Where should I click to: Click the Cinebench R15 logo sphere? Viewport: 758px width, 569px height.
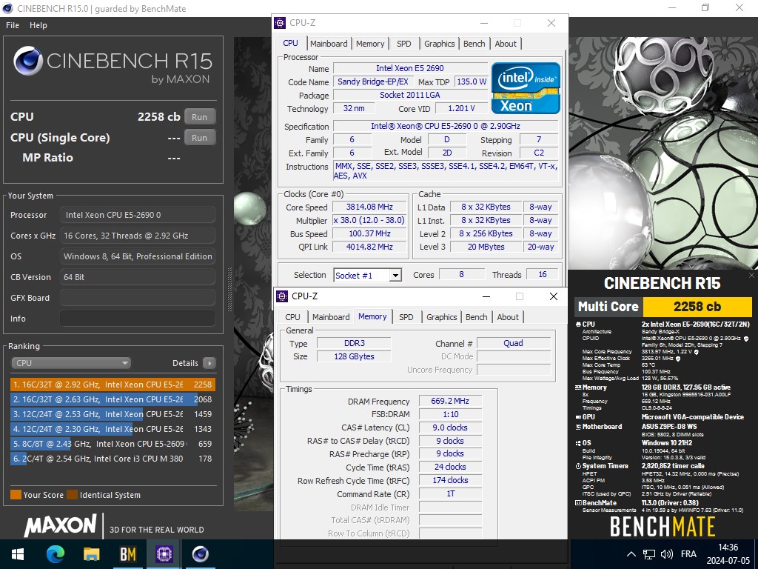coord(28,61)
